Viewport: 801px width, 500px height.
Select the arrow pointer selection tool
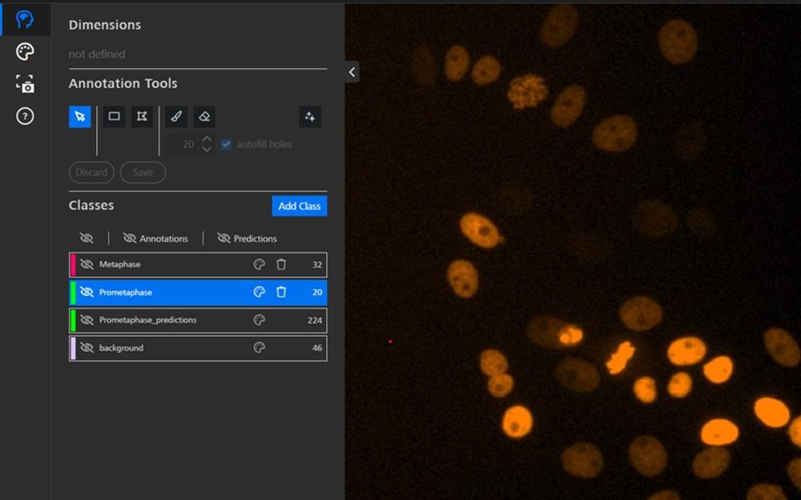(79, 117)
